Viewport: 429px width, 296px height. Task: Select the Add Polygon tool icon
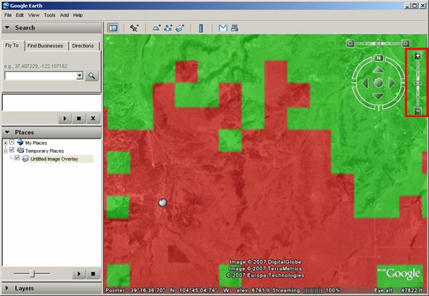[156, 28]
